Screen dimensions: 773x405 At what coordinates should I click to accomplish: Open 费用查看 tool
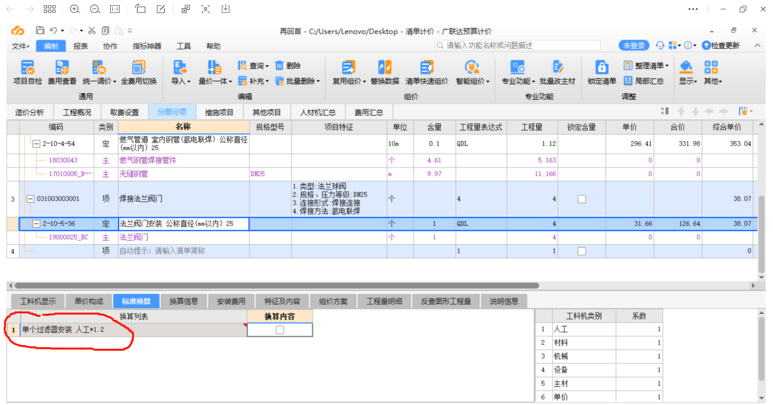pyautogui.click(x=62, y=67)
